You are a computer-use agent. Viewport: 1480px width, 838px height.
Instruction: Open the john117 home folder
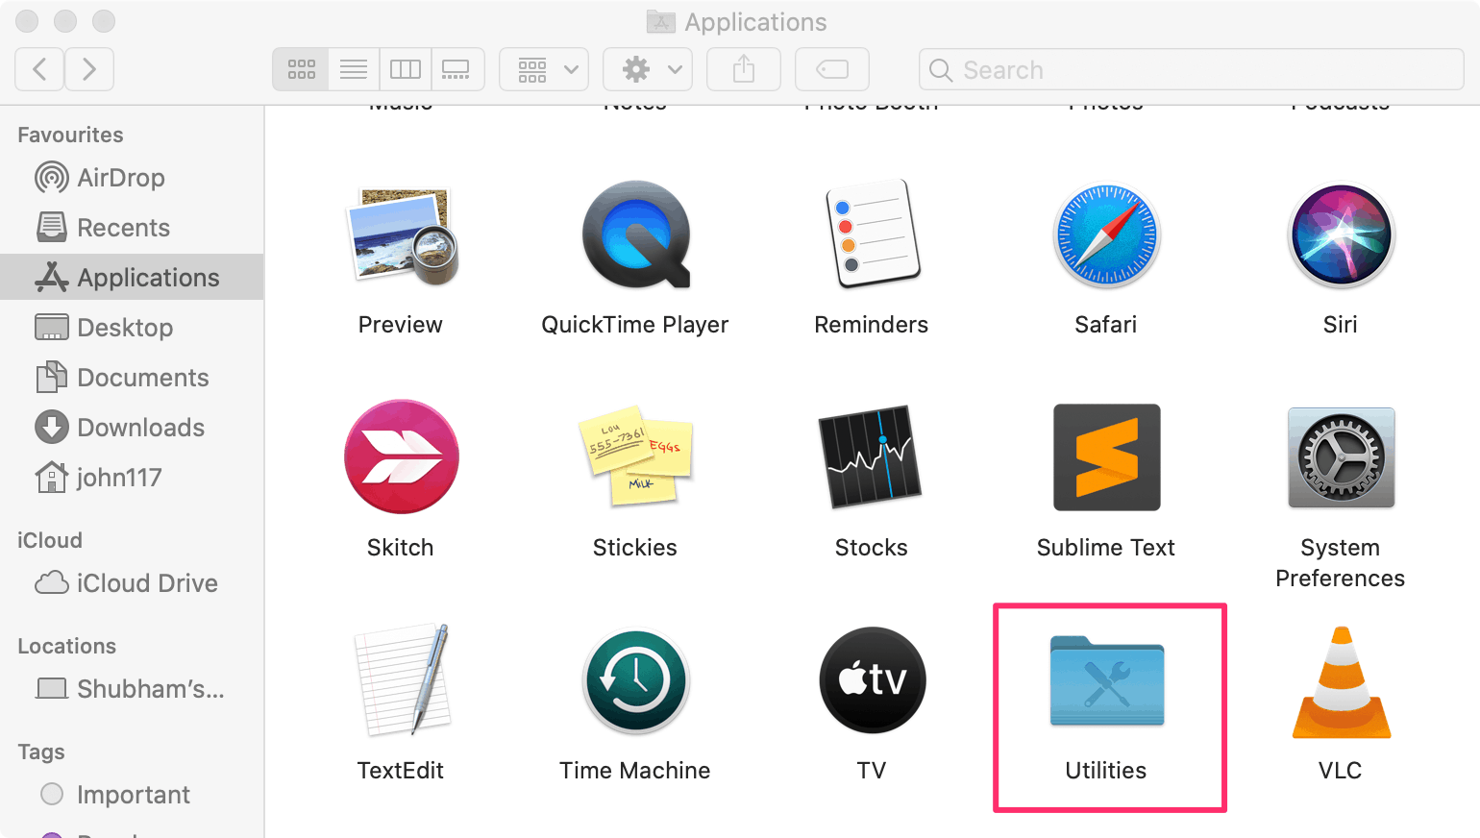[132, 478]
